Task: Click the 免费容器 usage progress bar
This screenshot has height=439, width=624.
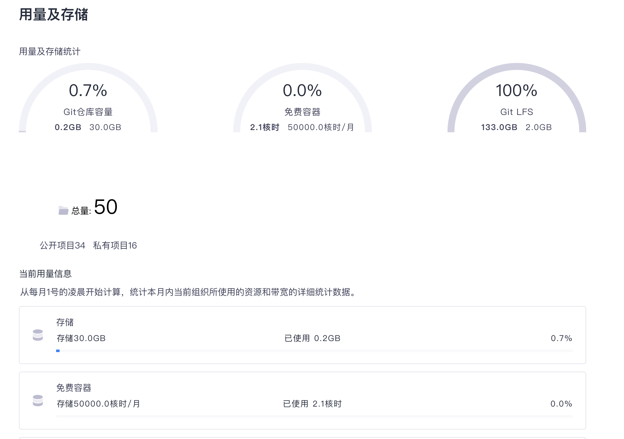Action: (x=314, y=416)
